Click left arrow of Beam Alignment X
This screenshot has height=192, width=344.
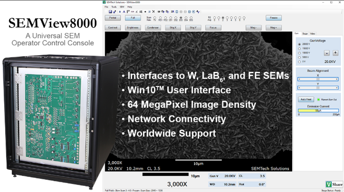click(299, 79)
